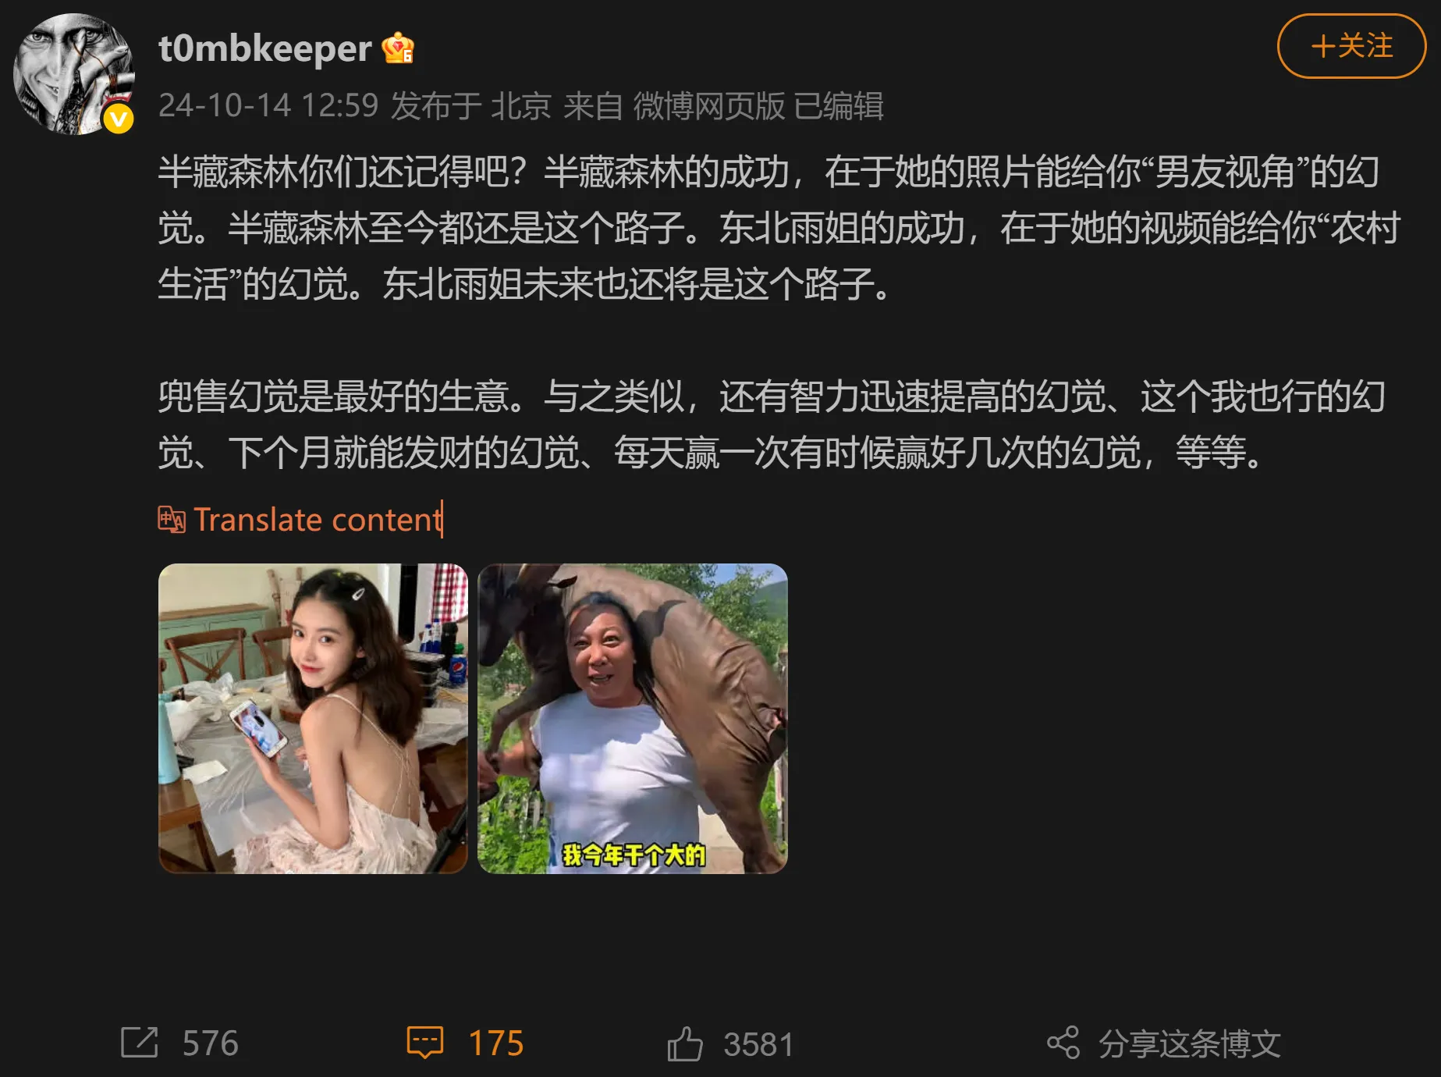Viewport: 1441px width, 1077px height.
Task: Like the post with thumbs-up icon
Action: 685,1043
